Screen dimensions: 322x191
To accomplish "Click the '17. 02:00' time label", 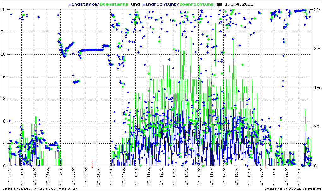I will click(35, 176).
